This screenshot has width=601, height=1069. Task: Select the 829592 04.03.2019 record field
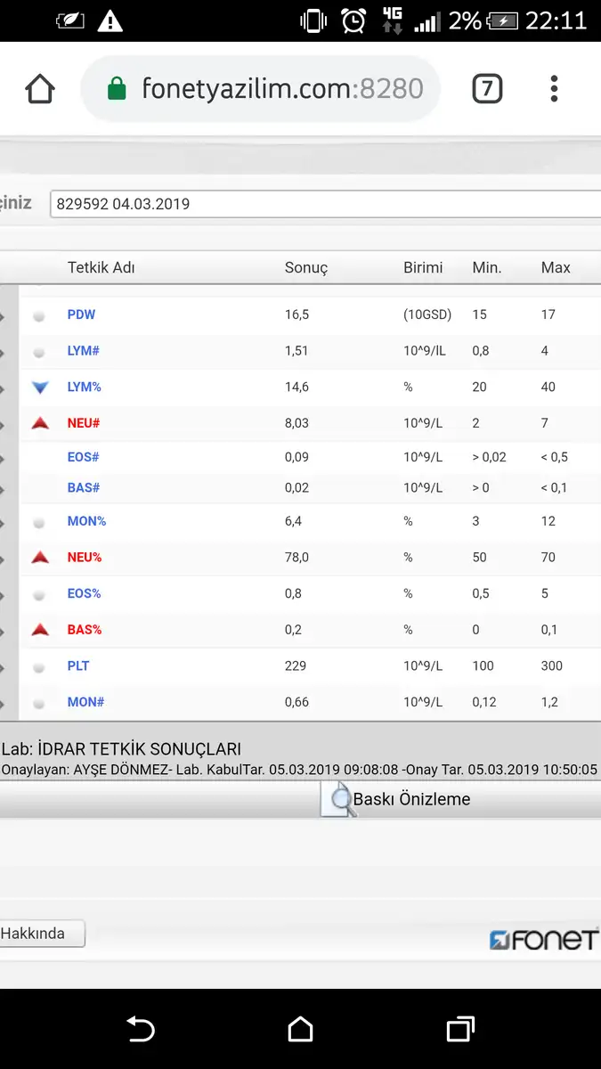point(325,204)
